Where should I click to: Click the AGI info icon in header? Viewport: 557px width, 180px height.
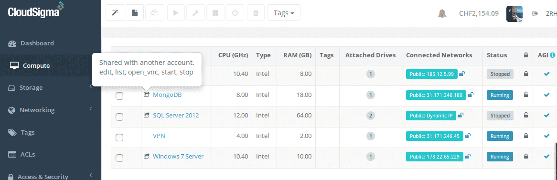click(x=552, y=55)
